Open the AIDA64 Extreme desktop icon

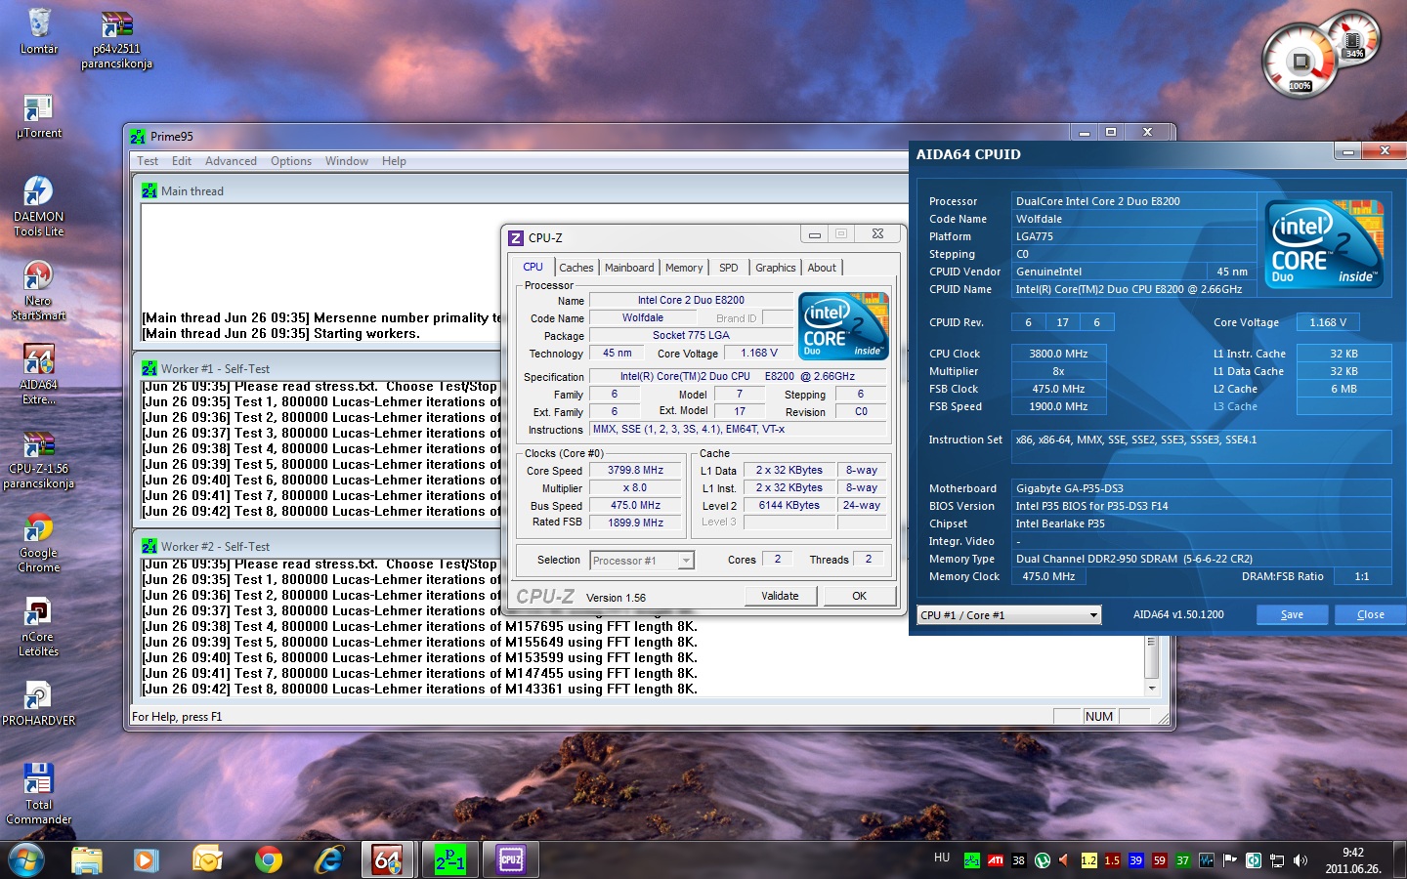[39, 374]
